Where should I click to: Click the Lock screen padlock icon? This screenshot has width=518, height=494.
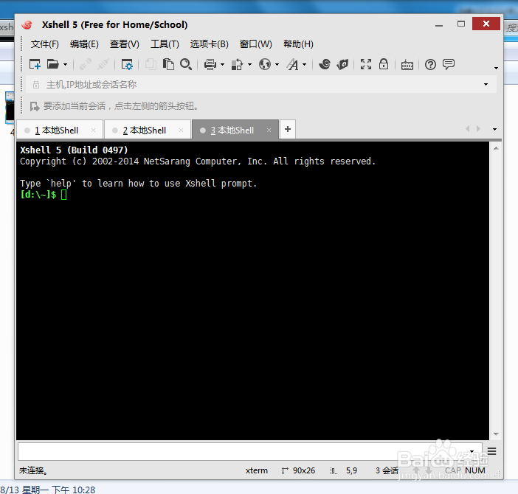[384, 63]
